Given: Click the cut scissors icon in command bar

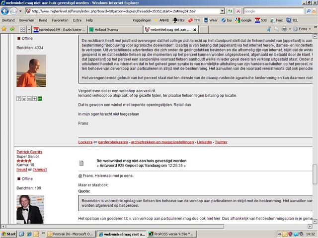Looking at the screenshot, I should point(269,29).
